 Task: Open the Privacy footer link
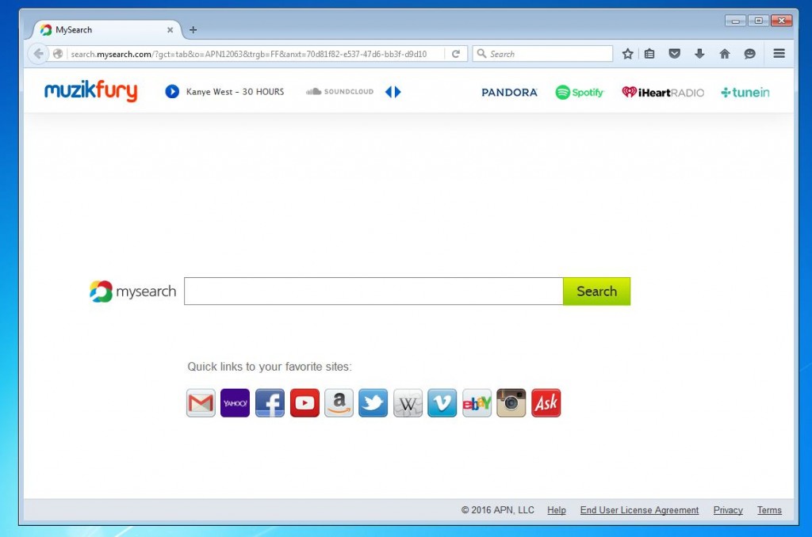(728, 510)
